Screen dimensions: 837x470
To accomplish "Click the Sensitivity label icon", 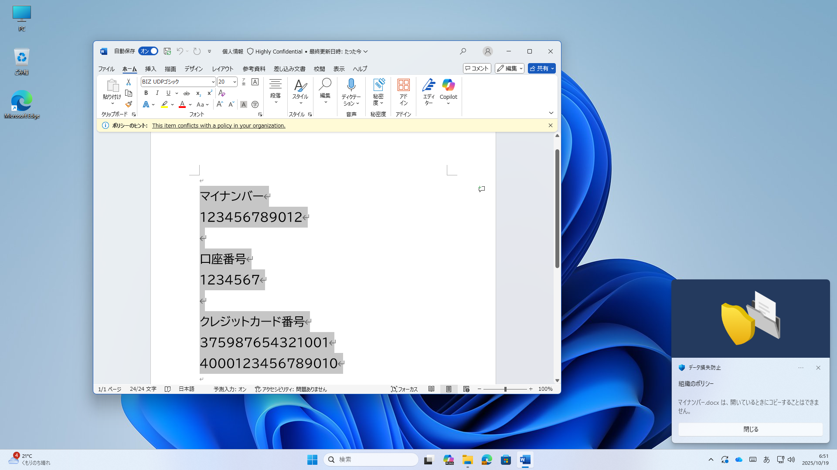I will coord(378,86).
